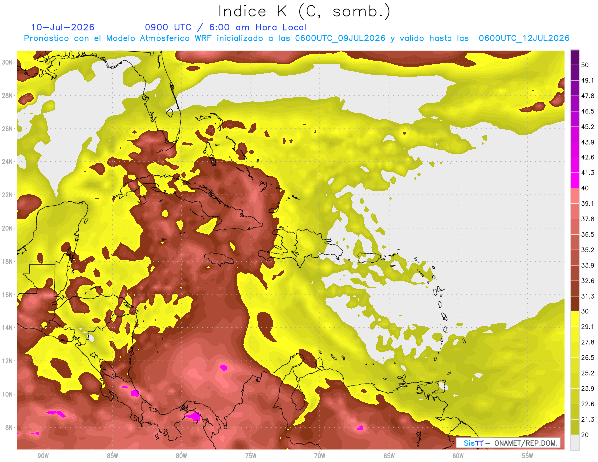Click the '0900 UTC / 6:00 am Hora Local' text
598x462 pixels.
(226, 27)
